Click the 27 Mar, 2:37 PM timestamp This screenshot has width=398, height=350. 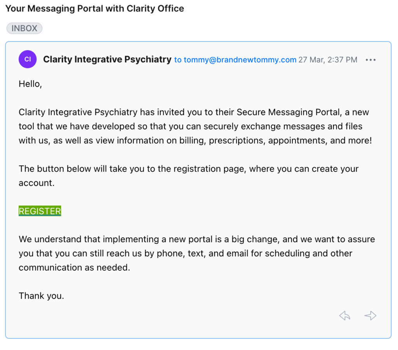(x=328, y=59)
